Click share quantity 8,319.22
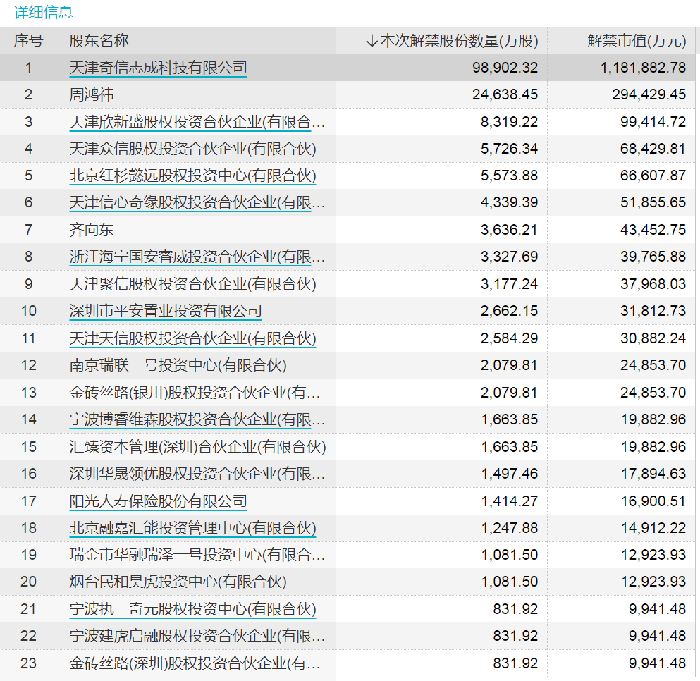 (510, 122)
